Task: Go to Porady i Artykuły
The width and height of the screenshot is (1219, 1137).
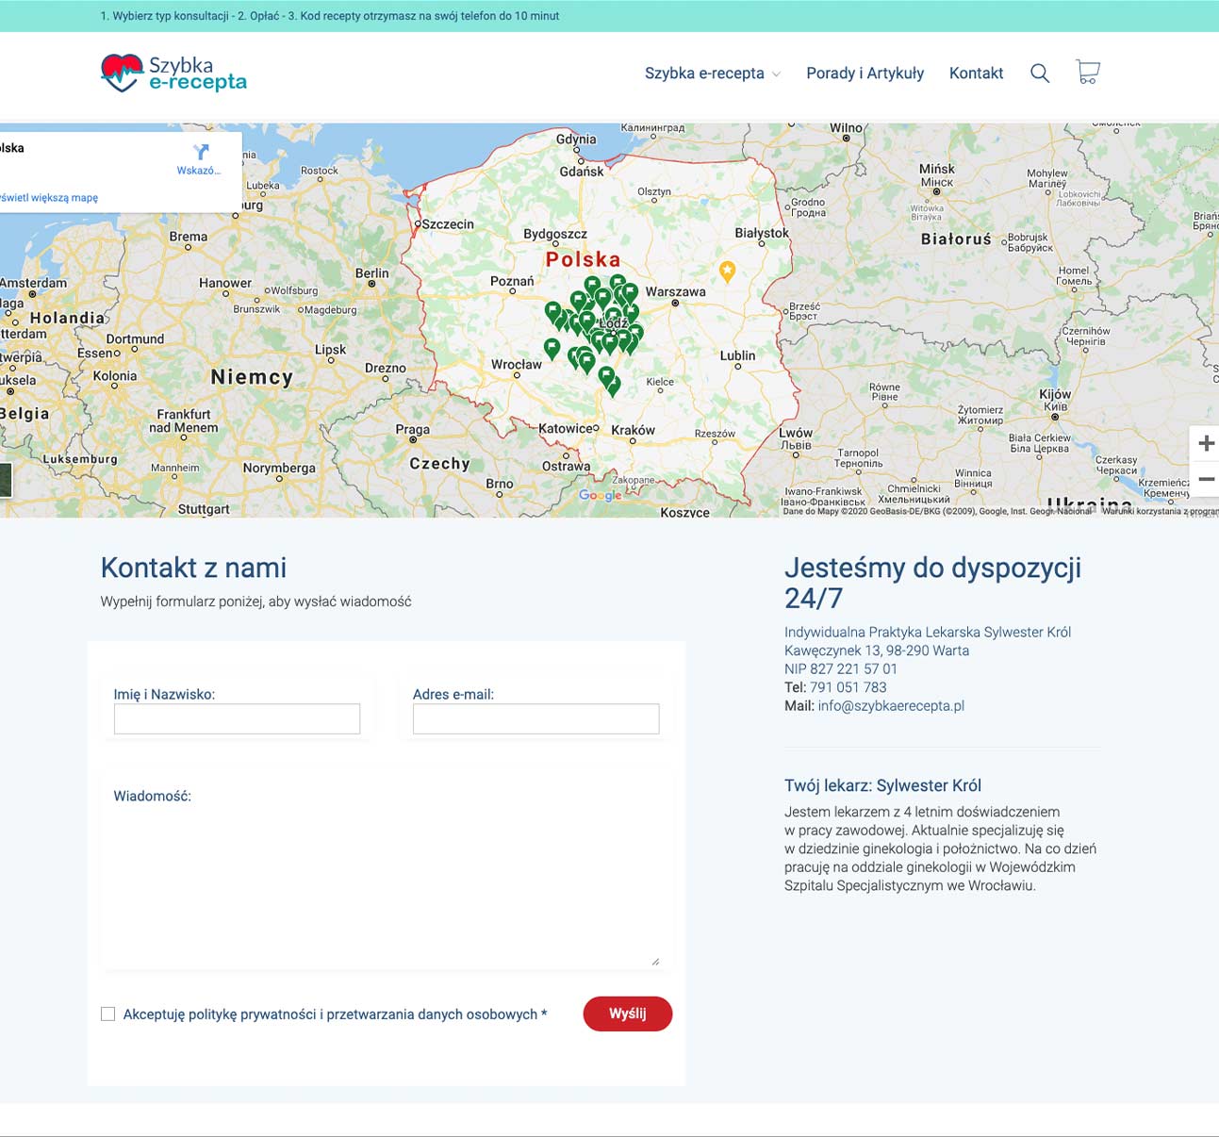Action: pos(865,74)
